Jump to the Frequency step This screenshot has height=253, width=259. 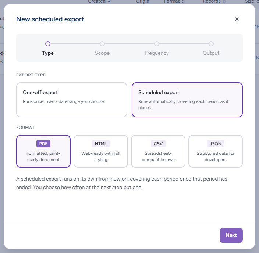(x=157, y=49)
